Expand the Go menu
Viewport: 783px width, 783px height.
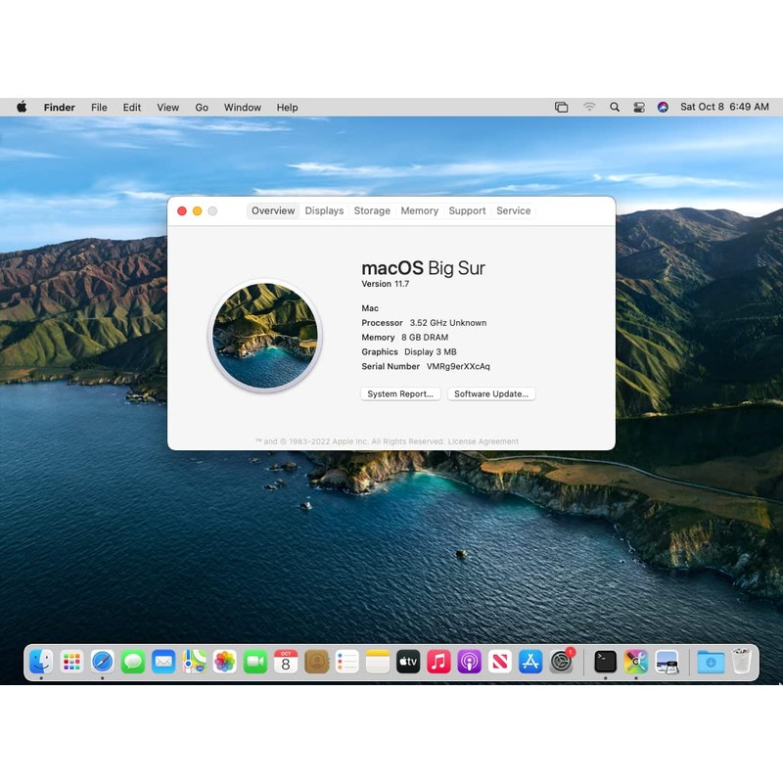(x=202, y=108)
